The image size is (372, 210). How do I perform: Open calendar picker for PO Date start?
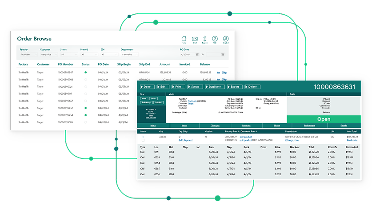click(x=197, y=55)
